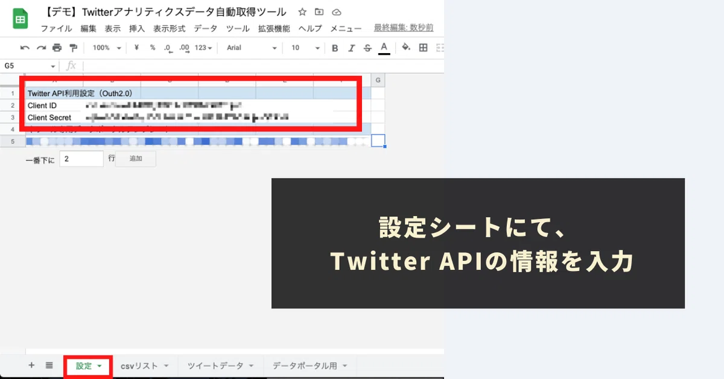
Task: Click the formula bar input
Action: pyautogui.click(x=264, y=66)
